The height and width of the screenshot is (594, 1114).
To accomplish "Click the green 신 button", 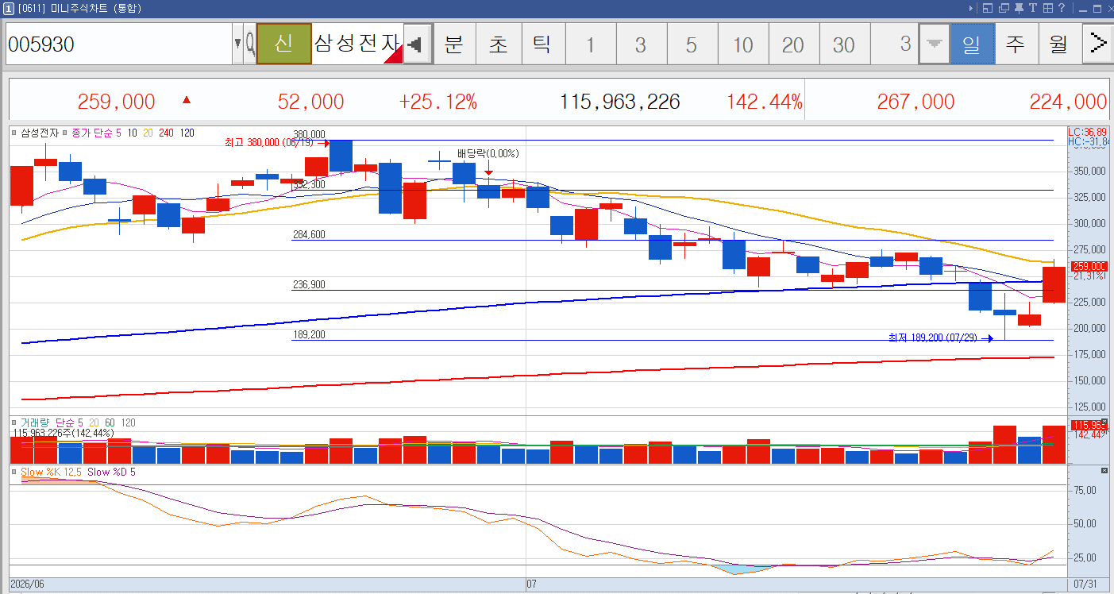I will (x=283, y=44).
